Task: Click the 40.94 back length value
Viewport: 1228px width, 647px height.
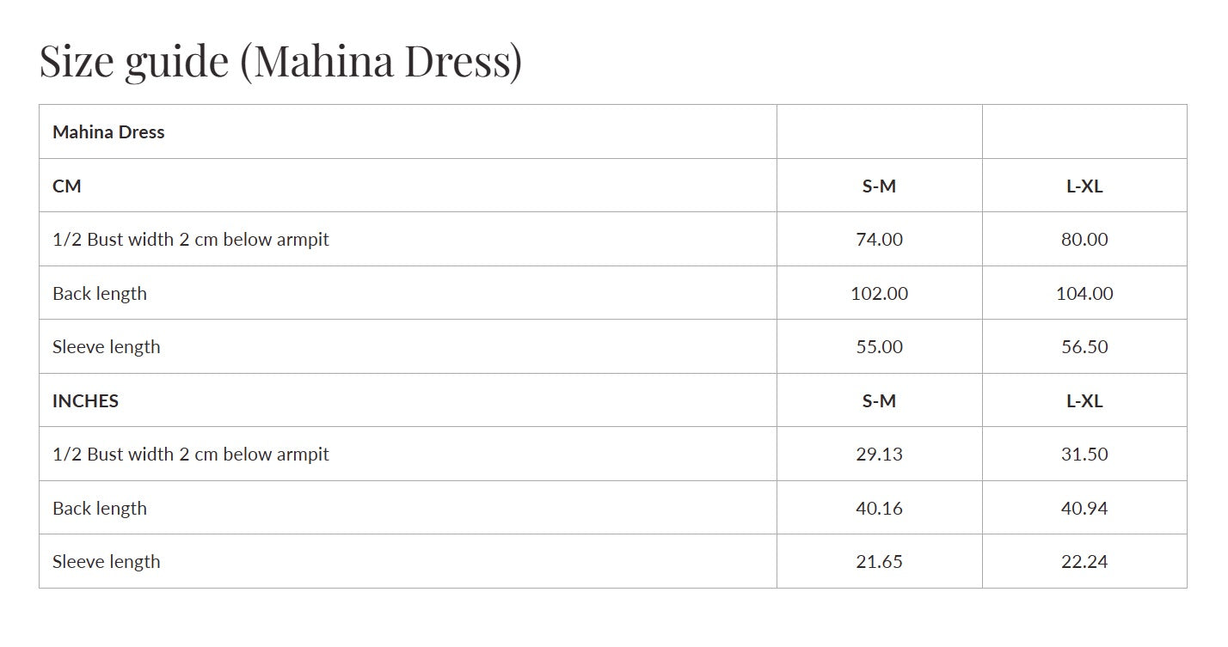Action: 1084,509
